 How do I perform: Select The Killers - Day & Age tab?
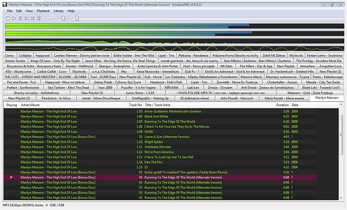point(256,66)
